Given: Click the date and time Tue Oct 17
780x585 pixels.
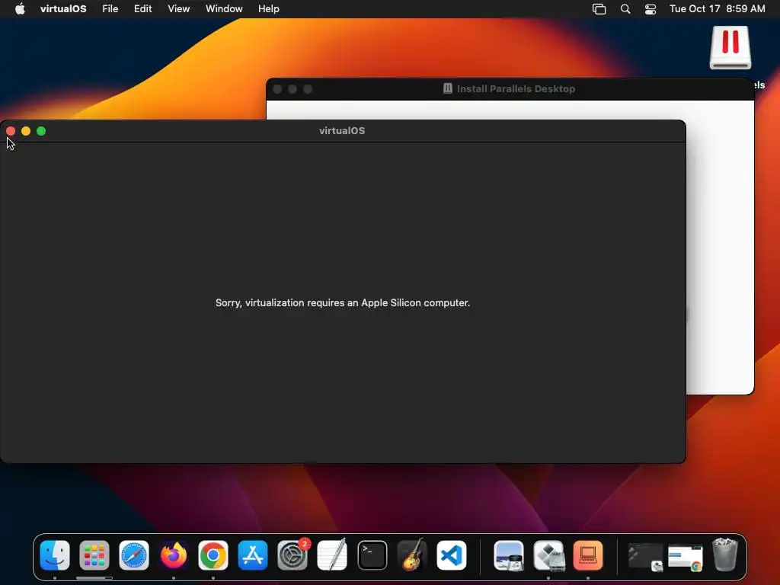Looking at the screenshot, I should (x=717, y=9).
